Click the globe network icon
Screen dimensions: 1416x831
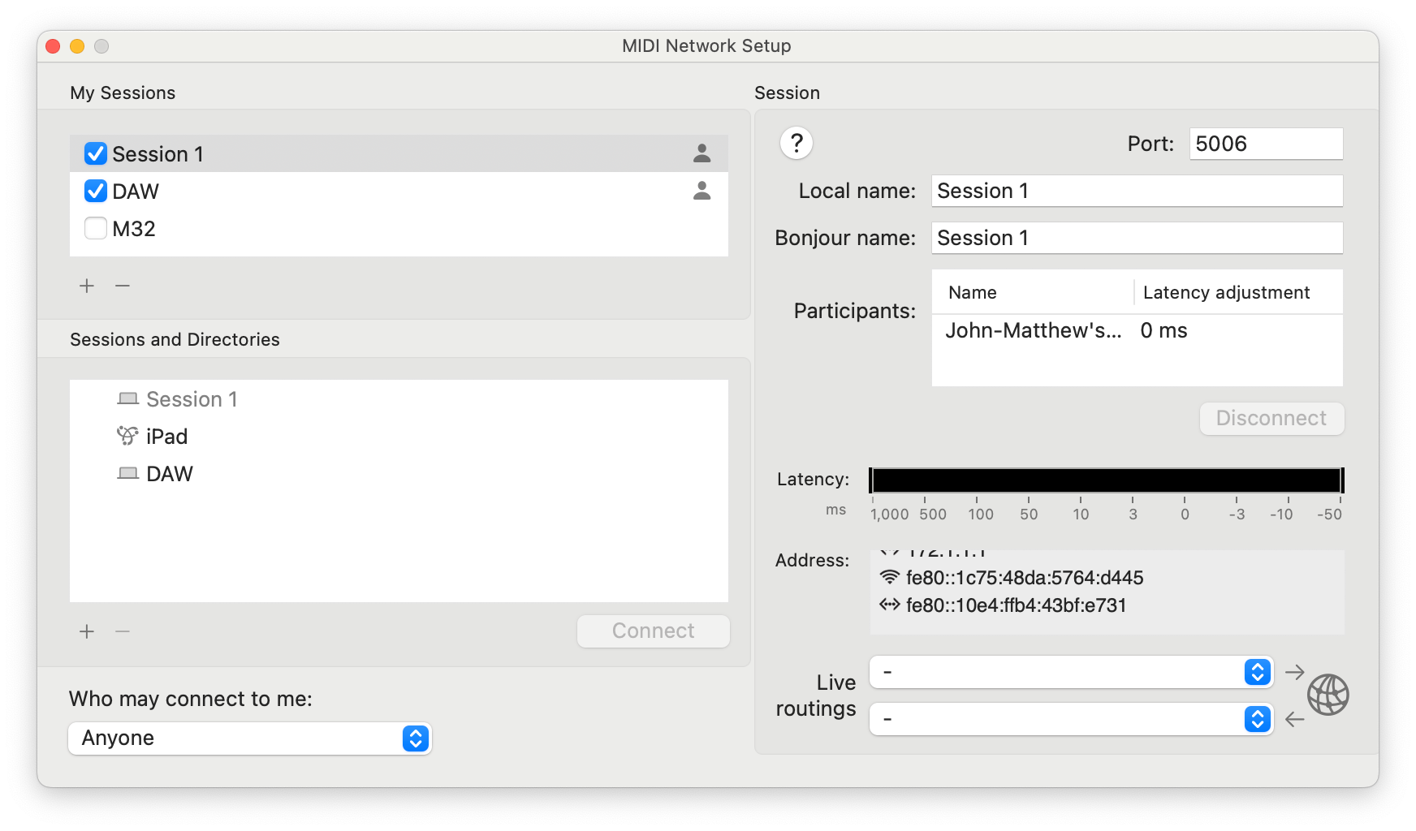tap(1328, 695)
